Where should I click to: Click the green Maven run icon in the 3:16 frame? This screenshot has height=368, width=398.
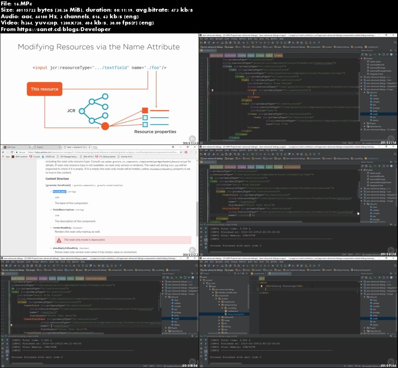click(x=379, y=54)
